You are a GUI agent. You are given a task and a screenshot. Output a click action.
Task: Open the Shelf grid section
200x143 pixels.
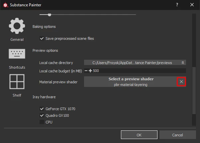(17, 86)
